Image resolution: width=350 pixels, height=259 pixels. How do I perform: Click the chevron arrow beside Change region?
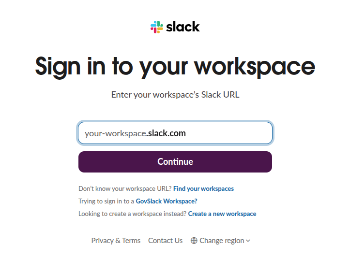tap(248, 241)
